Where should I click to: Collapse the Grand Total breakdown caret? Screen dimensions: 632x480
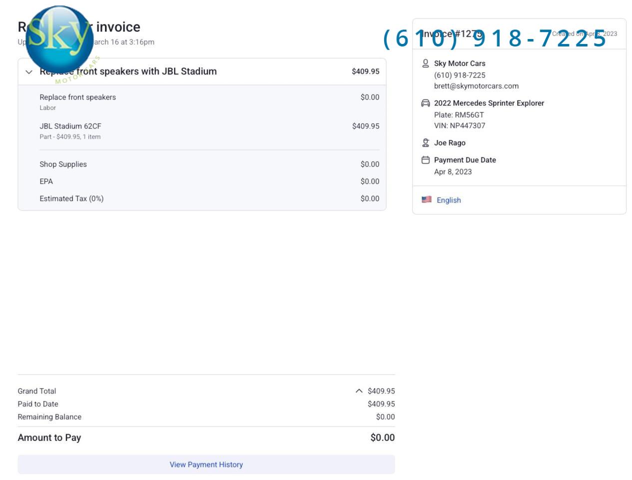(359, 391)
